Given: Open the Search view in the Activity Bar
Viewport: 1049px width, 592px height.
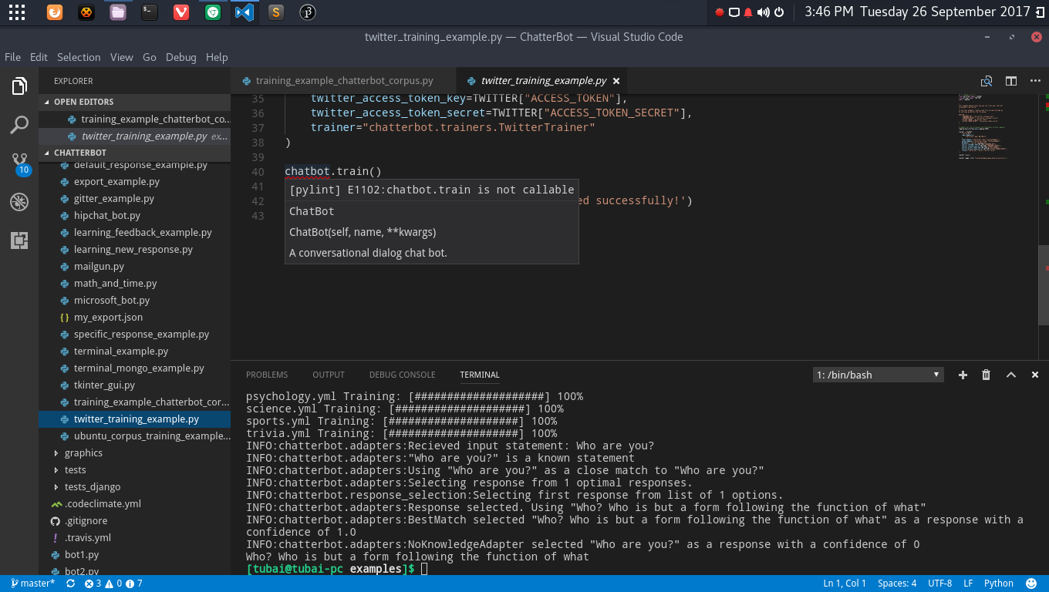Looking at the screenshot, I should pyautogui.click(x=19, y=124).
